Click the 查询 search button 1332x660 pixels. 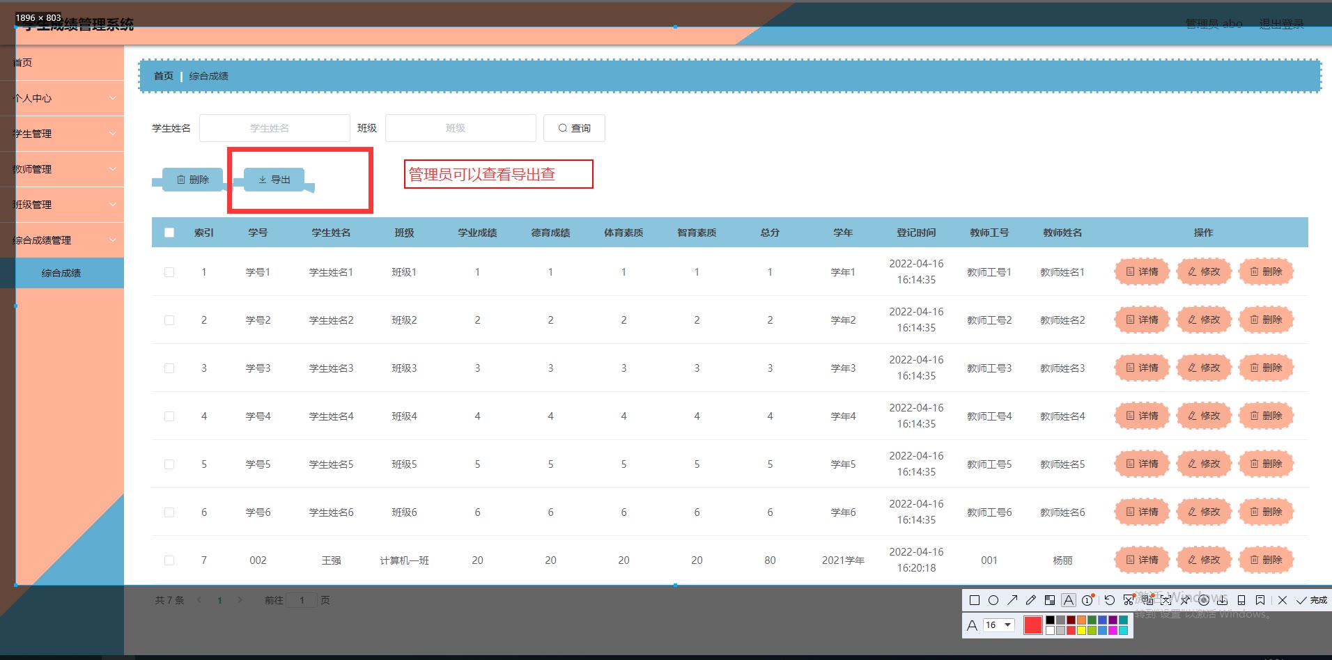click(x=574, y=128)
